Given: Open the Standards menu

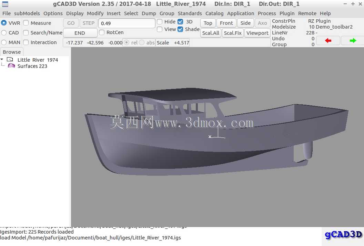Looking at the screenshot, I should pyautogui.click(x=190, y=13).
